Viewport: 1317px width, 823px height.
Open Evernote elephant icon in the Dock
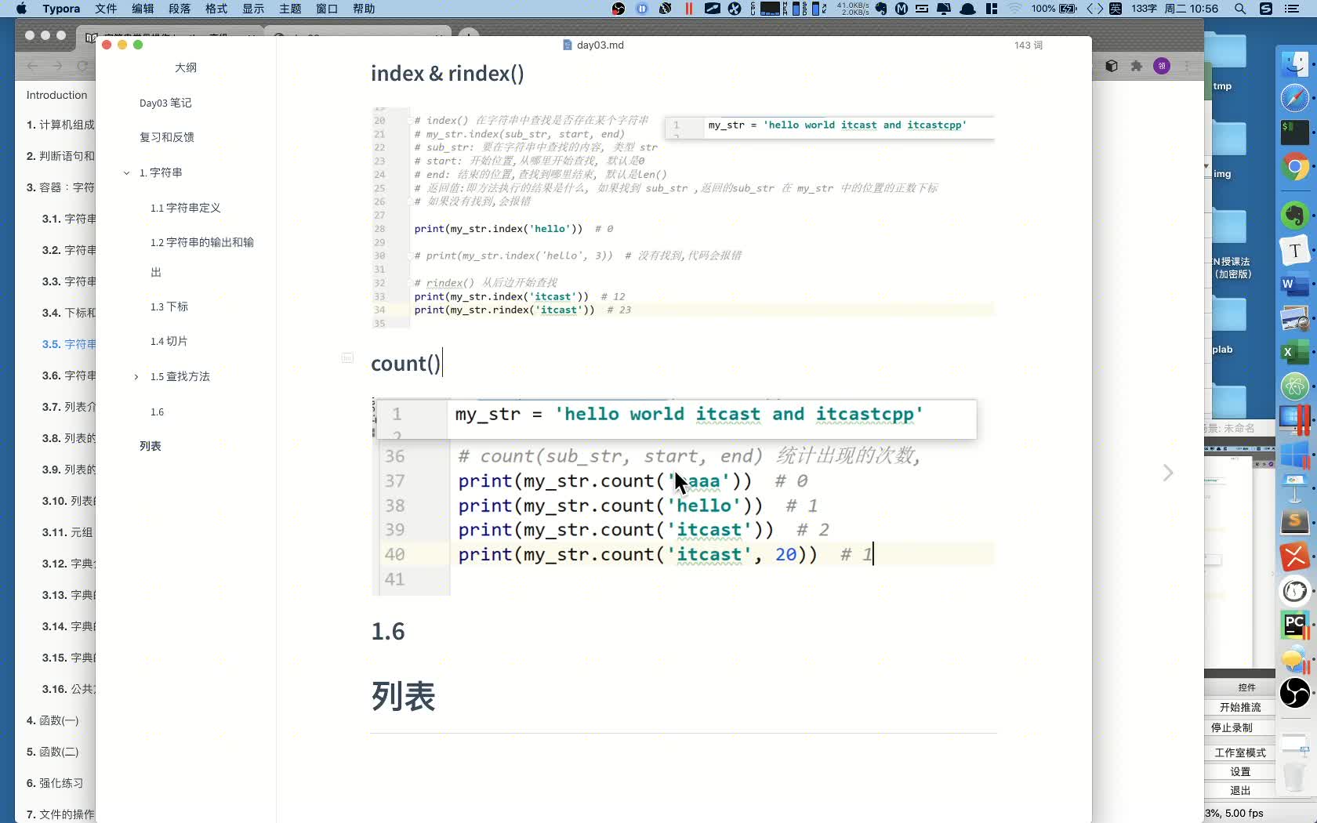click(x=1295, y=215)
